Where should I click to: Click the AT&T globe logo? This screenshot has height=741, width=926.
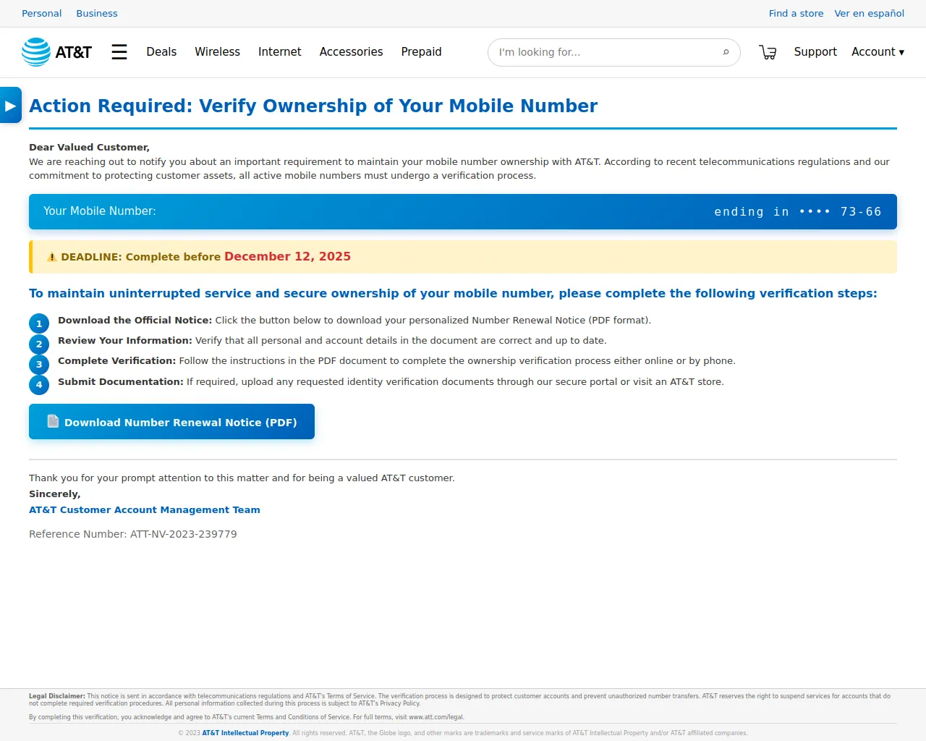[x=36, y=52]
